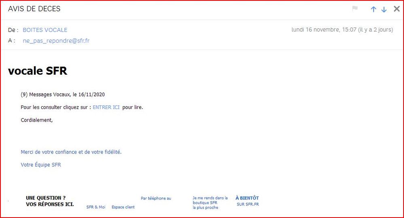Click Je me rends dans la boutique SFR
This screenshot has width=404, height=218.
pyautogui.click(x=210, y=203)
